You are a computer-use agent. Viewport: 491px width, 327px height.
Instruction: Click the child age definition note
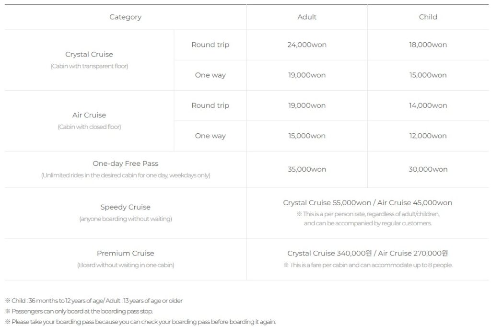coord(94,301)
